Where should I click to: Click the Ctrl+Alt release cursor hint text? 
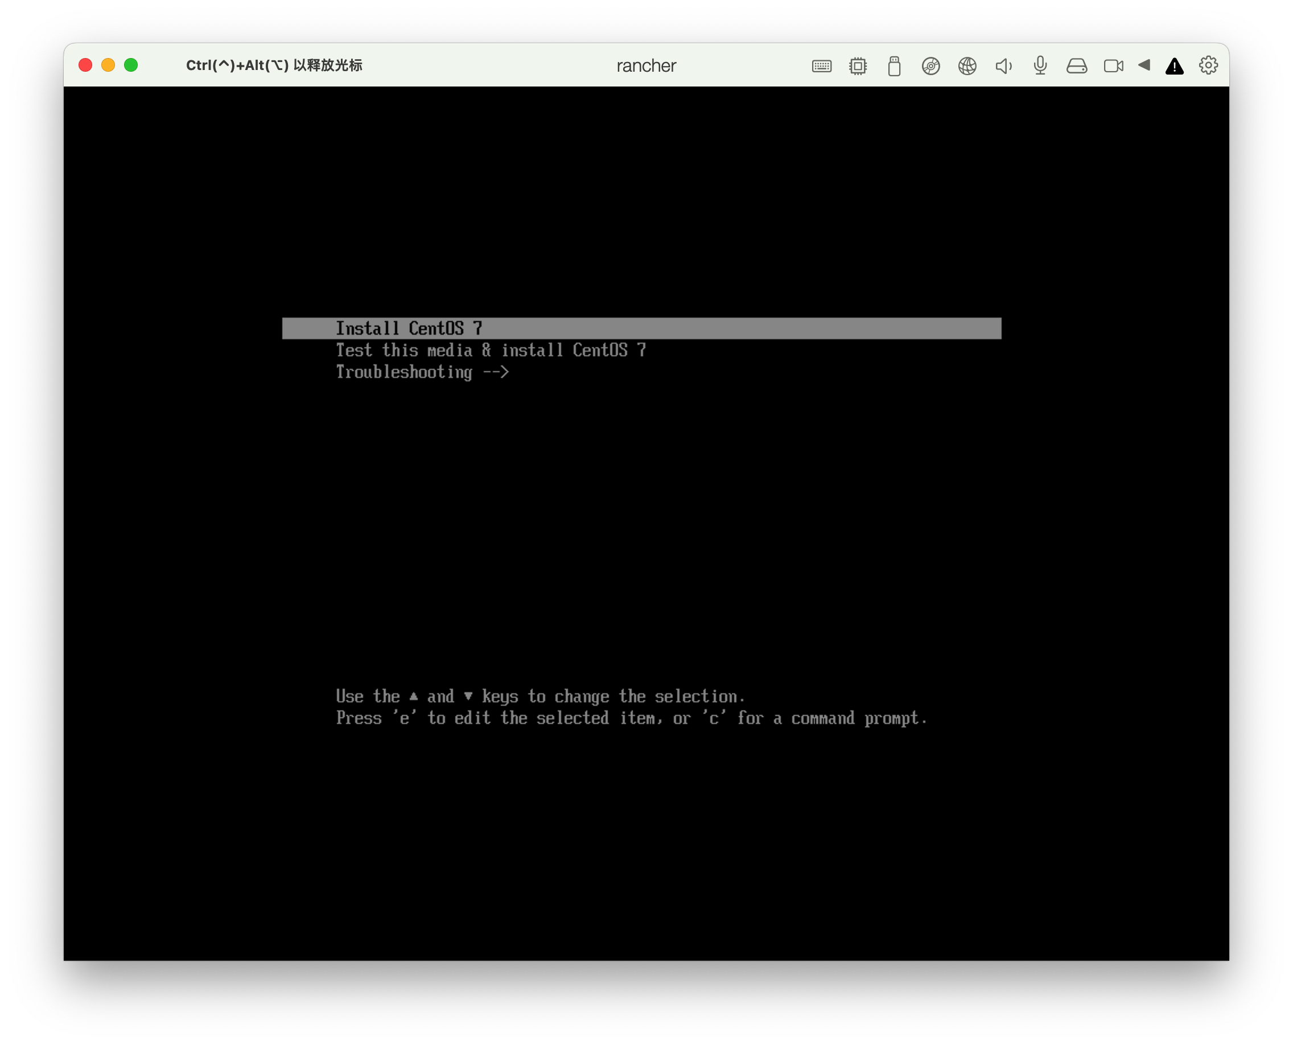274,65
